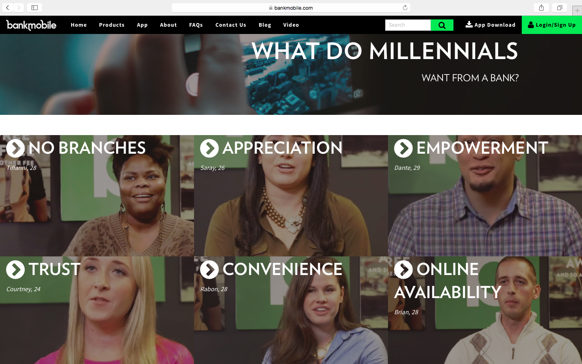The width and height of the screenshot is (582, 364).
Task: Click the bankmobile logo
Action: pos(31,25)
